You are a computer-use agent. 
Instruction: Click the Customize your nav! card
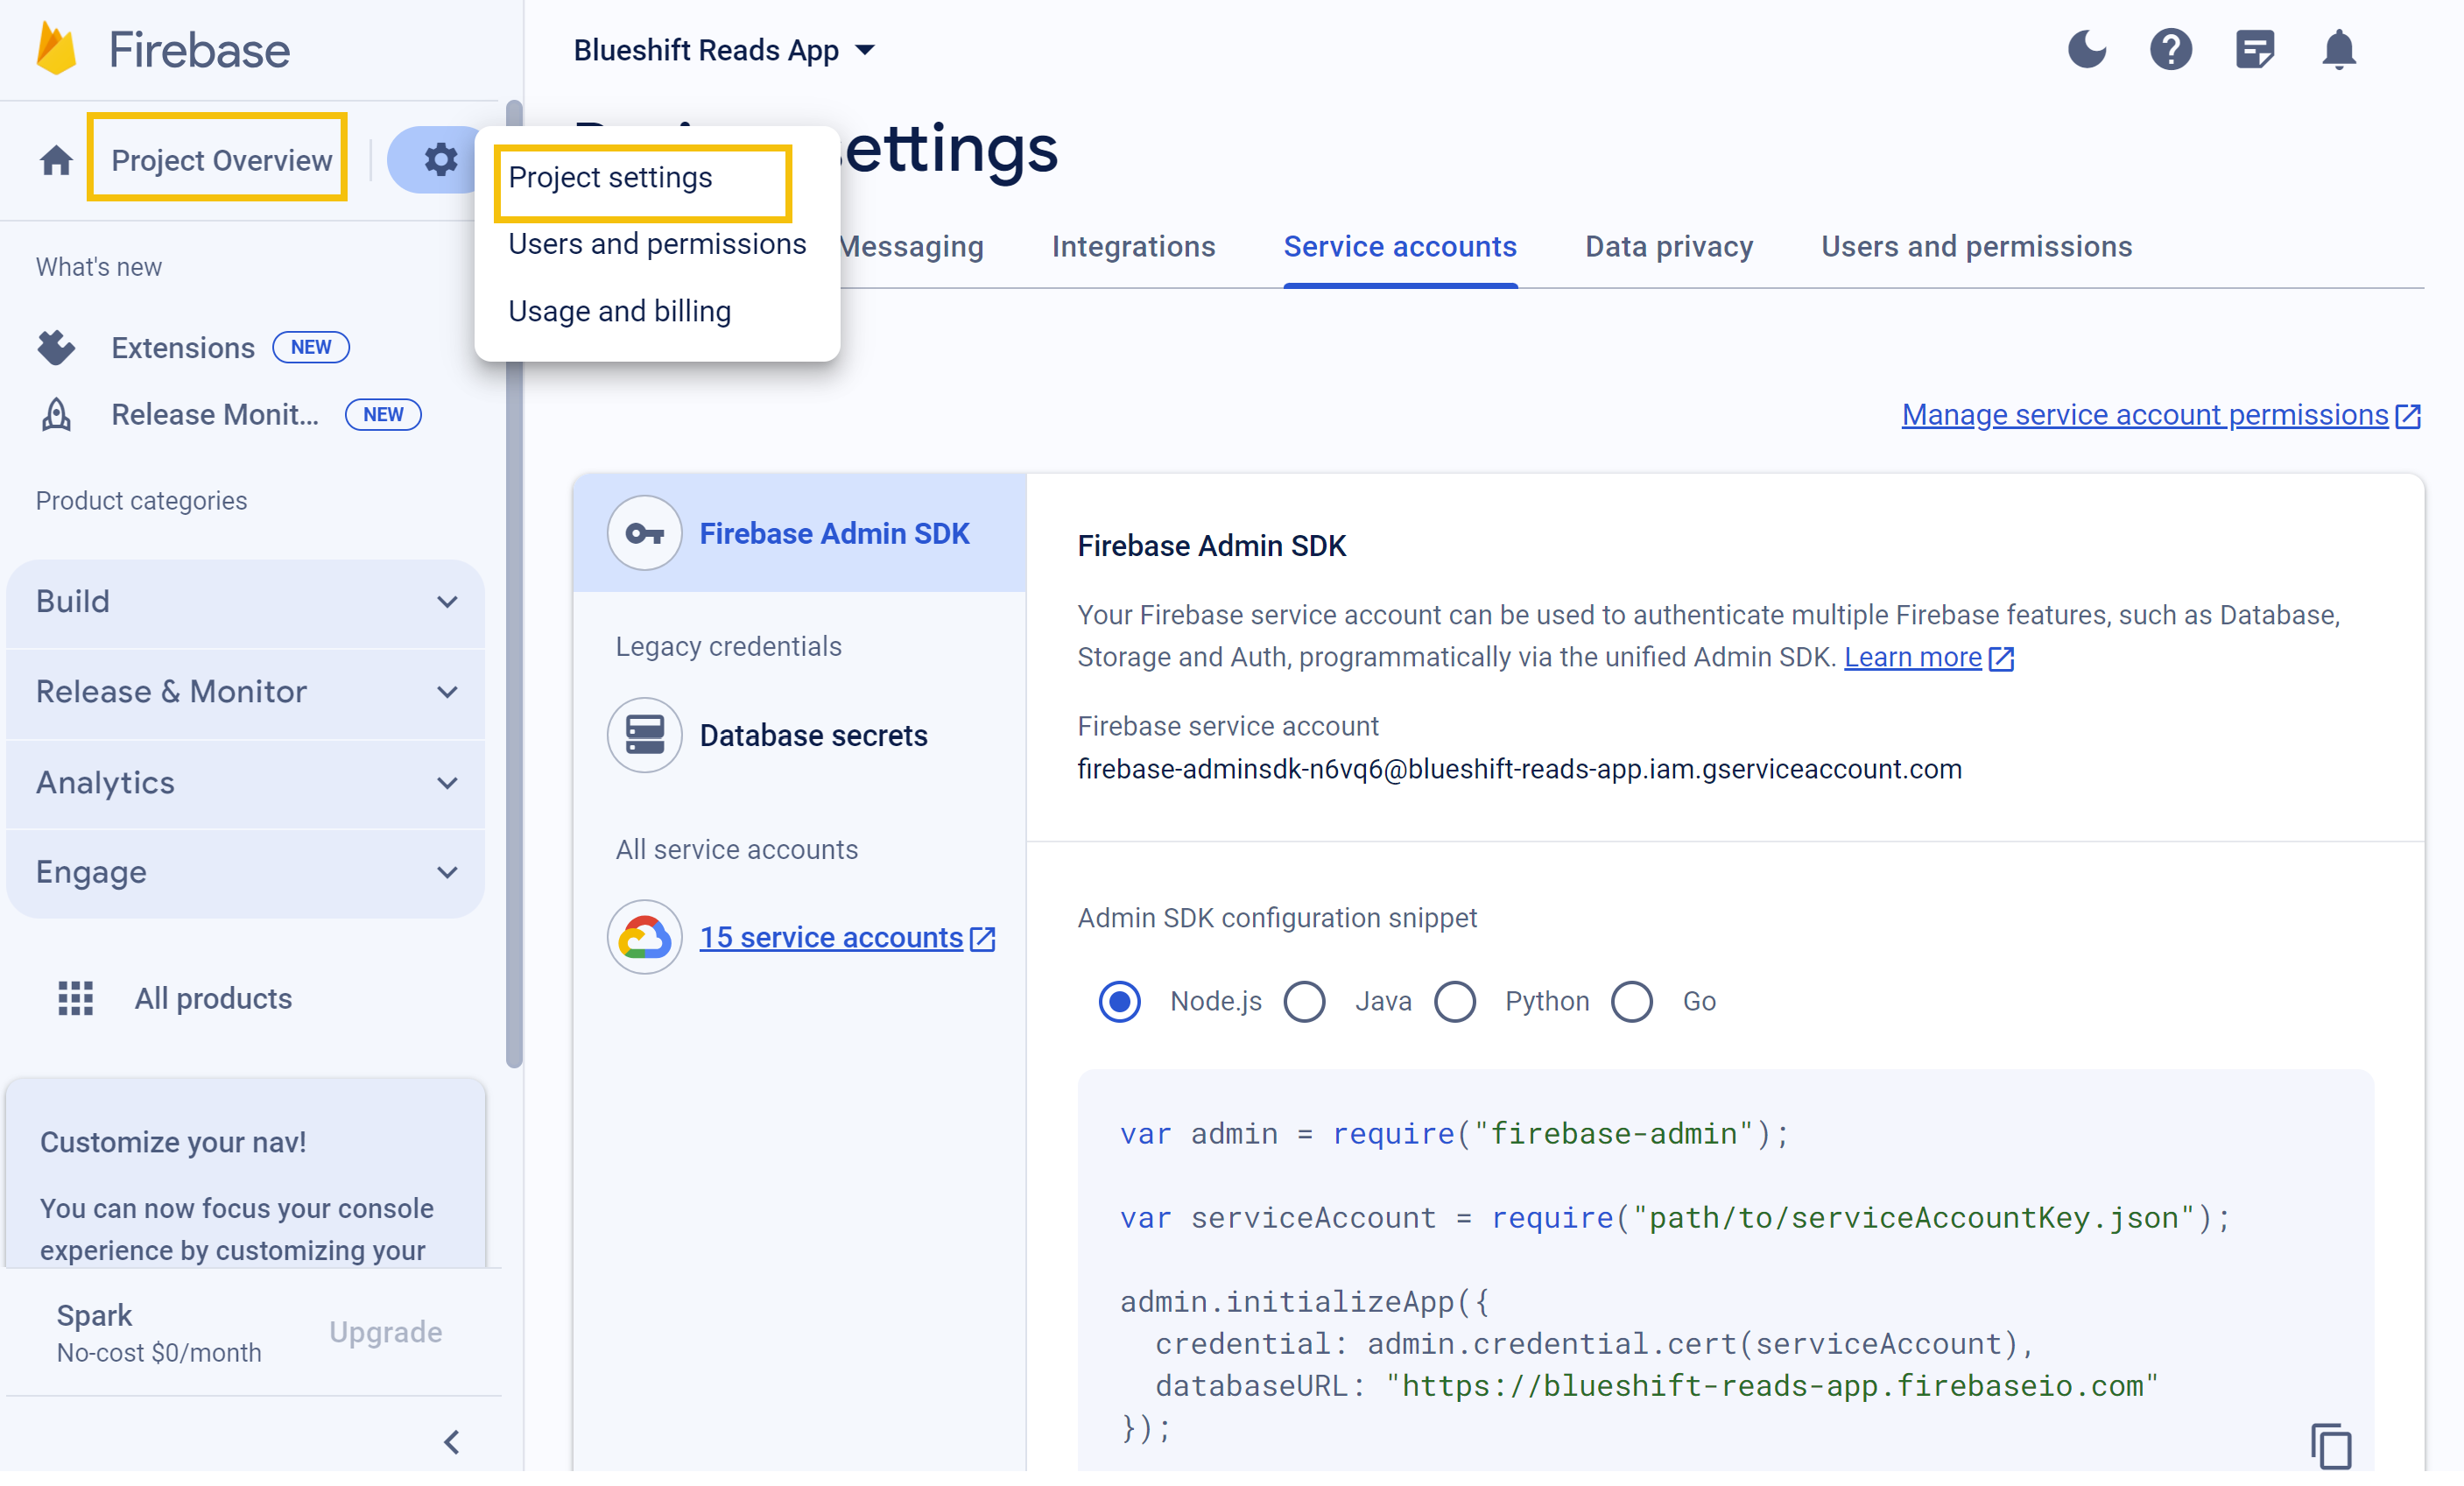245,1172
